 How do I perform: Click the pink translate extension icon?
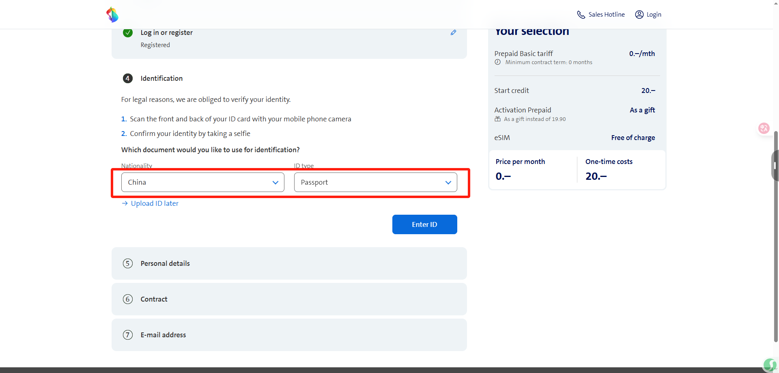pos(764,129)
